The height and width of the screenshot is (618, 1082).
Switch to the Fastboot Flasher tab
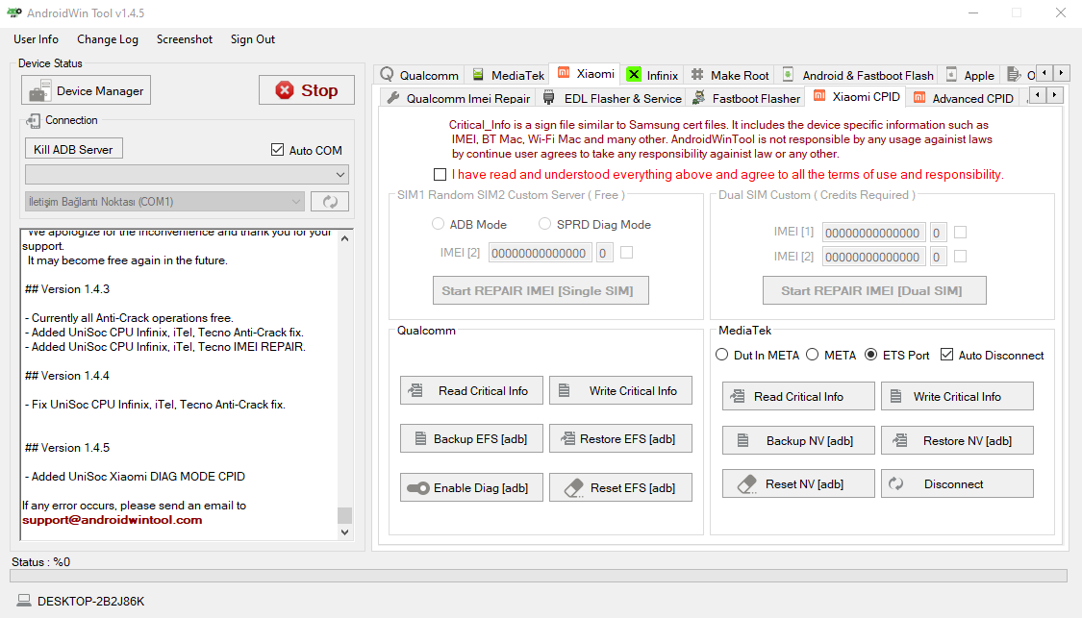pos(746,98)
